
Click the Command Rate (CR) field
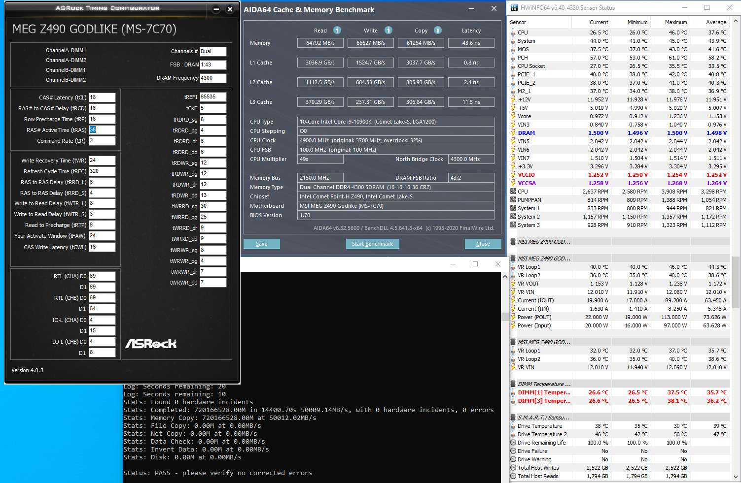tap(102, 141)
